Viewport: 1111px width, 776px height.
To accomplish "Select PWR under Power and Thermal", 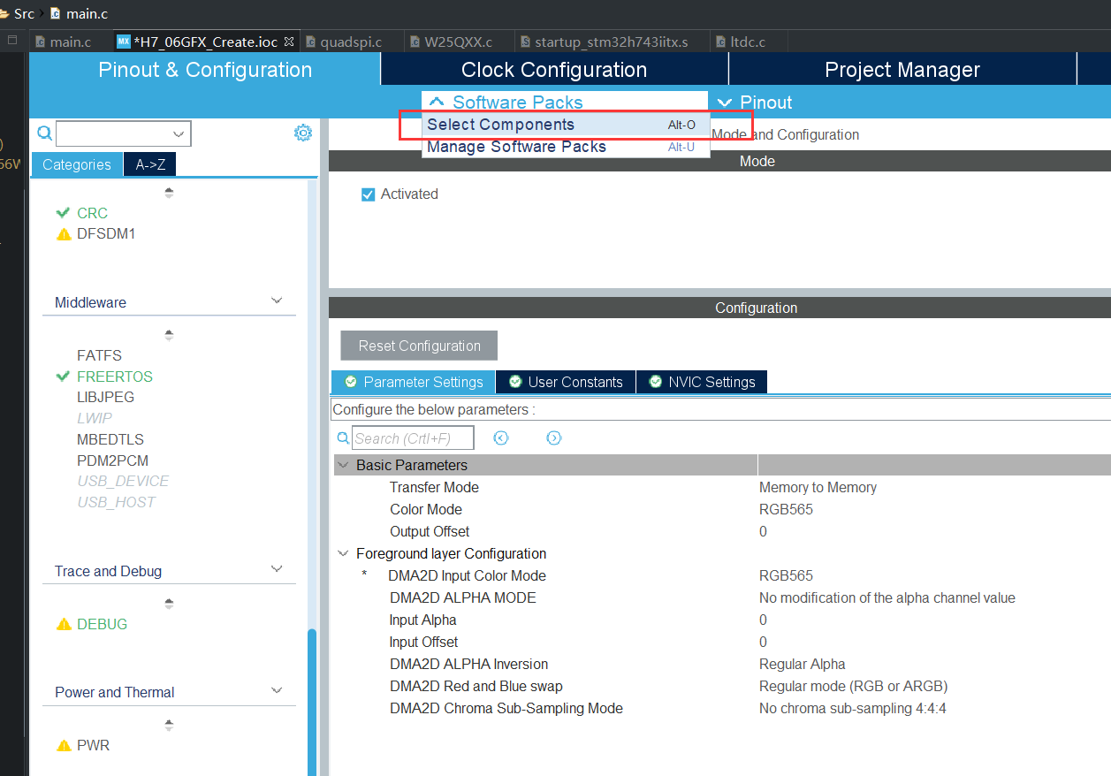I will click(x=94, y=745).
